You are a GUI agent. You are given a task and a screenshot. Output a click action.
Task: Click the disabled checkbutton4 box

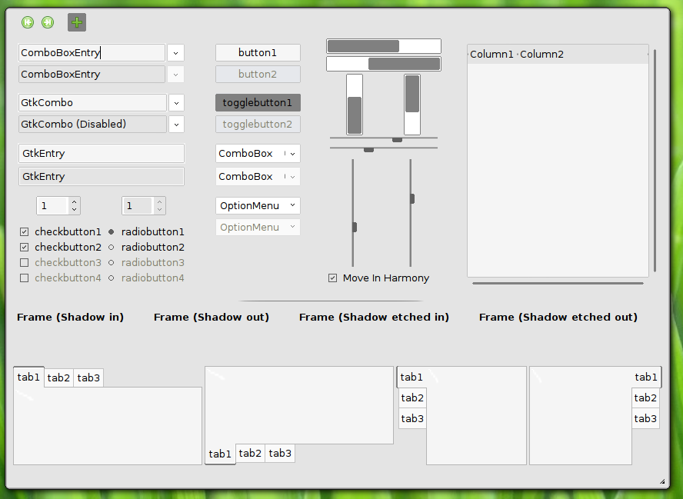click(x=25, y=278)
